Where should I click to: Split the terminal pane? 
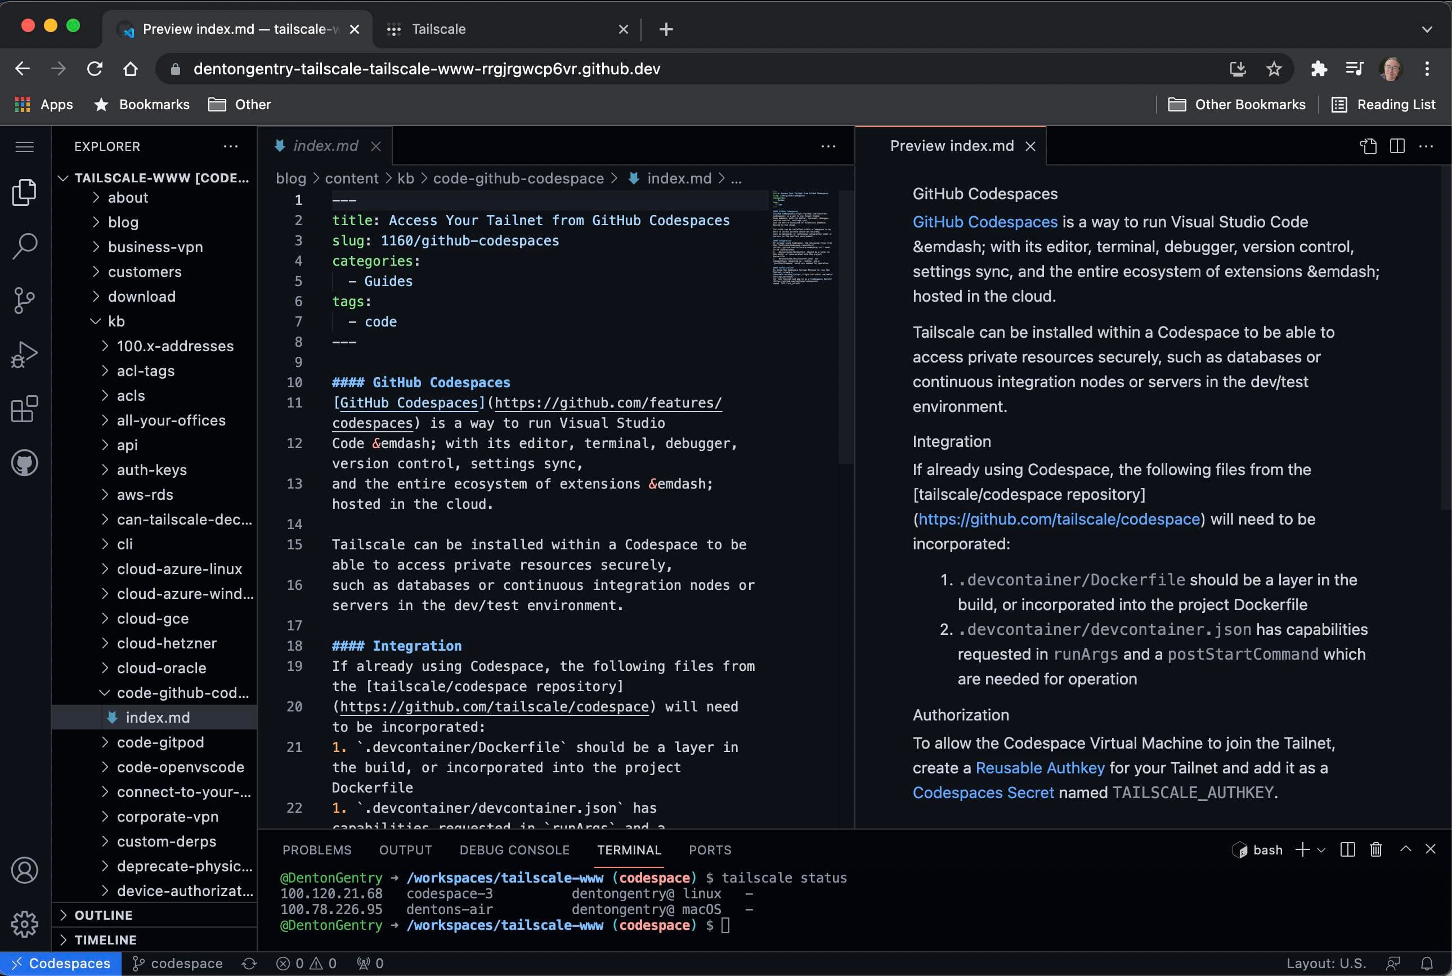pyautogui.click(x=1347, y=849)
